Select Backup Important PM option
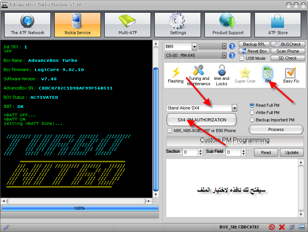The height and width of the screenshot is (232, 308). pyautogui.click(x=252, y=120)
